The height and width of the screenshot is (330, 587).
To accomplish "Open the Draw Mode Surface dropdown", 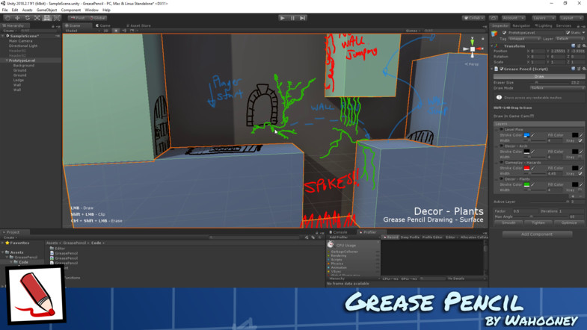I will pos(557,88).
